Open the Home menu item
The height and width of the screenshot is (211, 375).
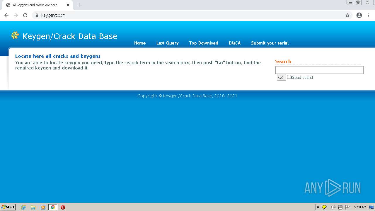click(140, 43)
